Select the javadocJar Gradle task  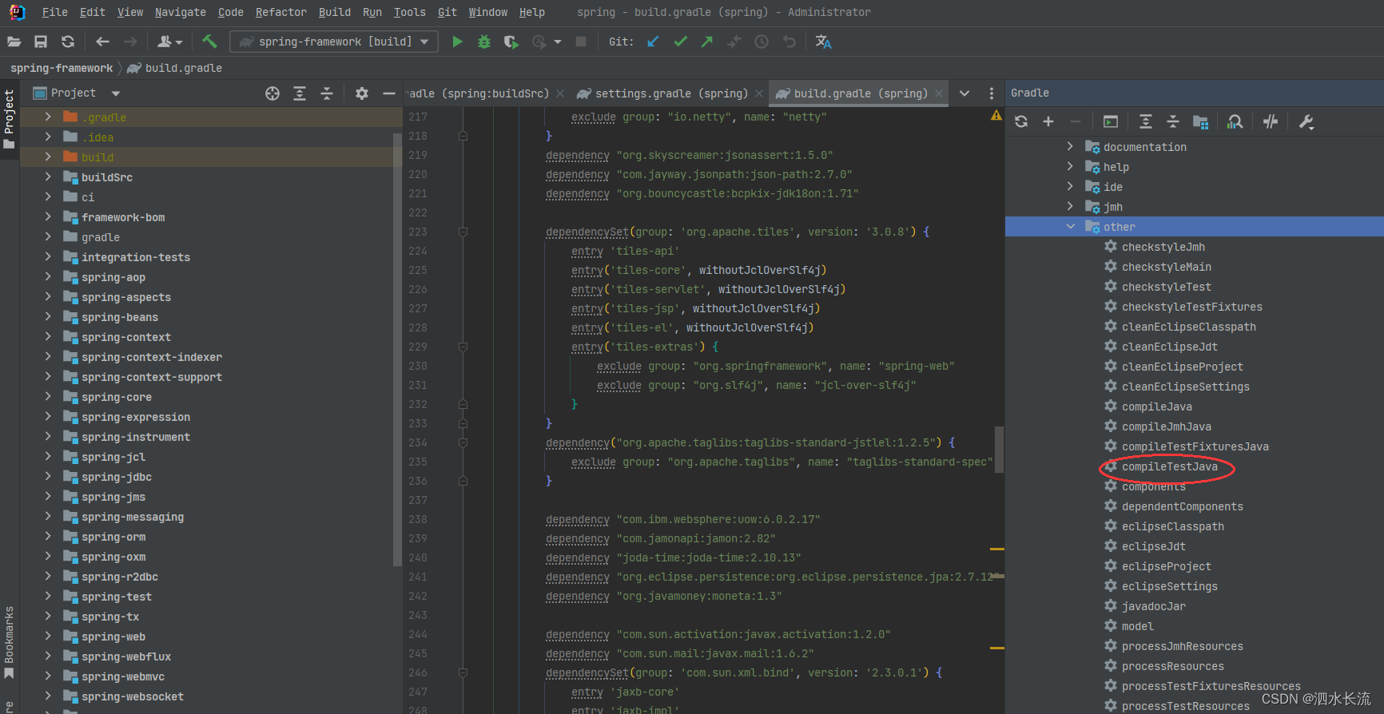1153,606
